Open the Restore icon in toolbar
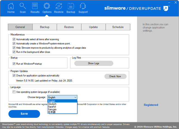 point(59,6)
